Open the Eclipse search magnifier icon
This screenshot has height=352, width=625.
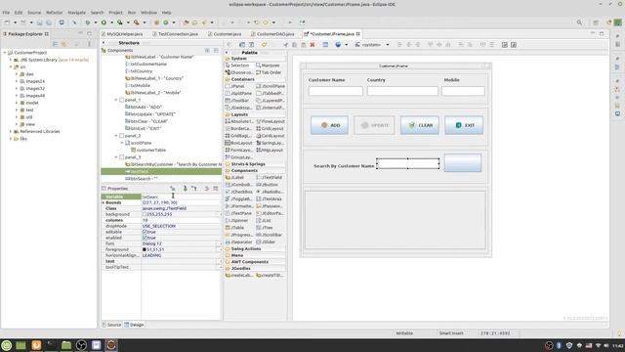[x=579, y=22]
